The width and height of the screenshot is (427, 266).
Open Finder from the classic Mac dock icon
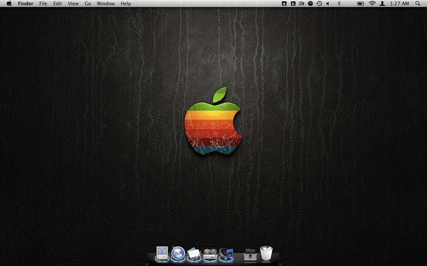(x=162, y=253)
